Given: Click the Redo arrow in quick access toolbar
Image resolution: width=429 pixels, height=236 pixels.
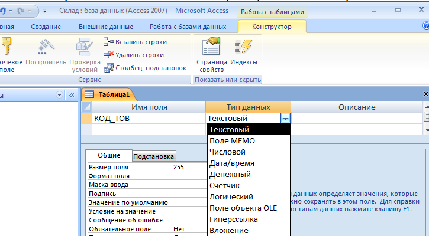Looking at the screenshot, I should [x=21, y=11].
